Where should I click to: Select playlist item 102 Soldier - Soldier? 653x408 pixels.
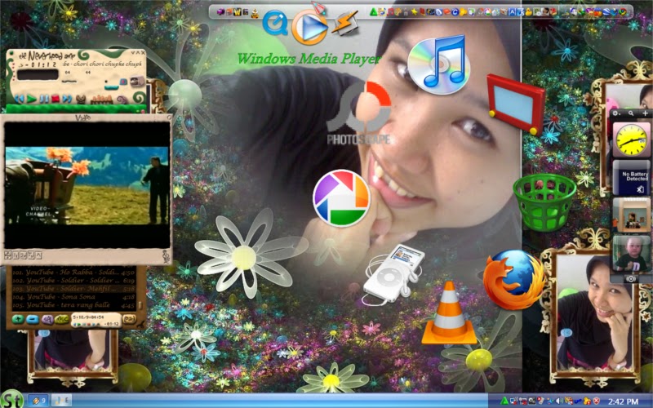[x=73, y=281]
